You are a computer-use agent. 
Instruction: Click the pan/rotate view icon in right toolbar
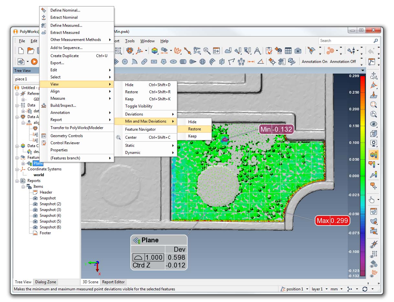coord(374,76)
